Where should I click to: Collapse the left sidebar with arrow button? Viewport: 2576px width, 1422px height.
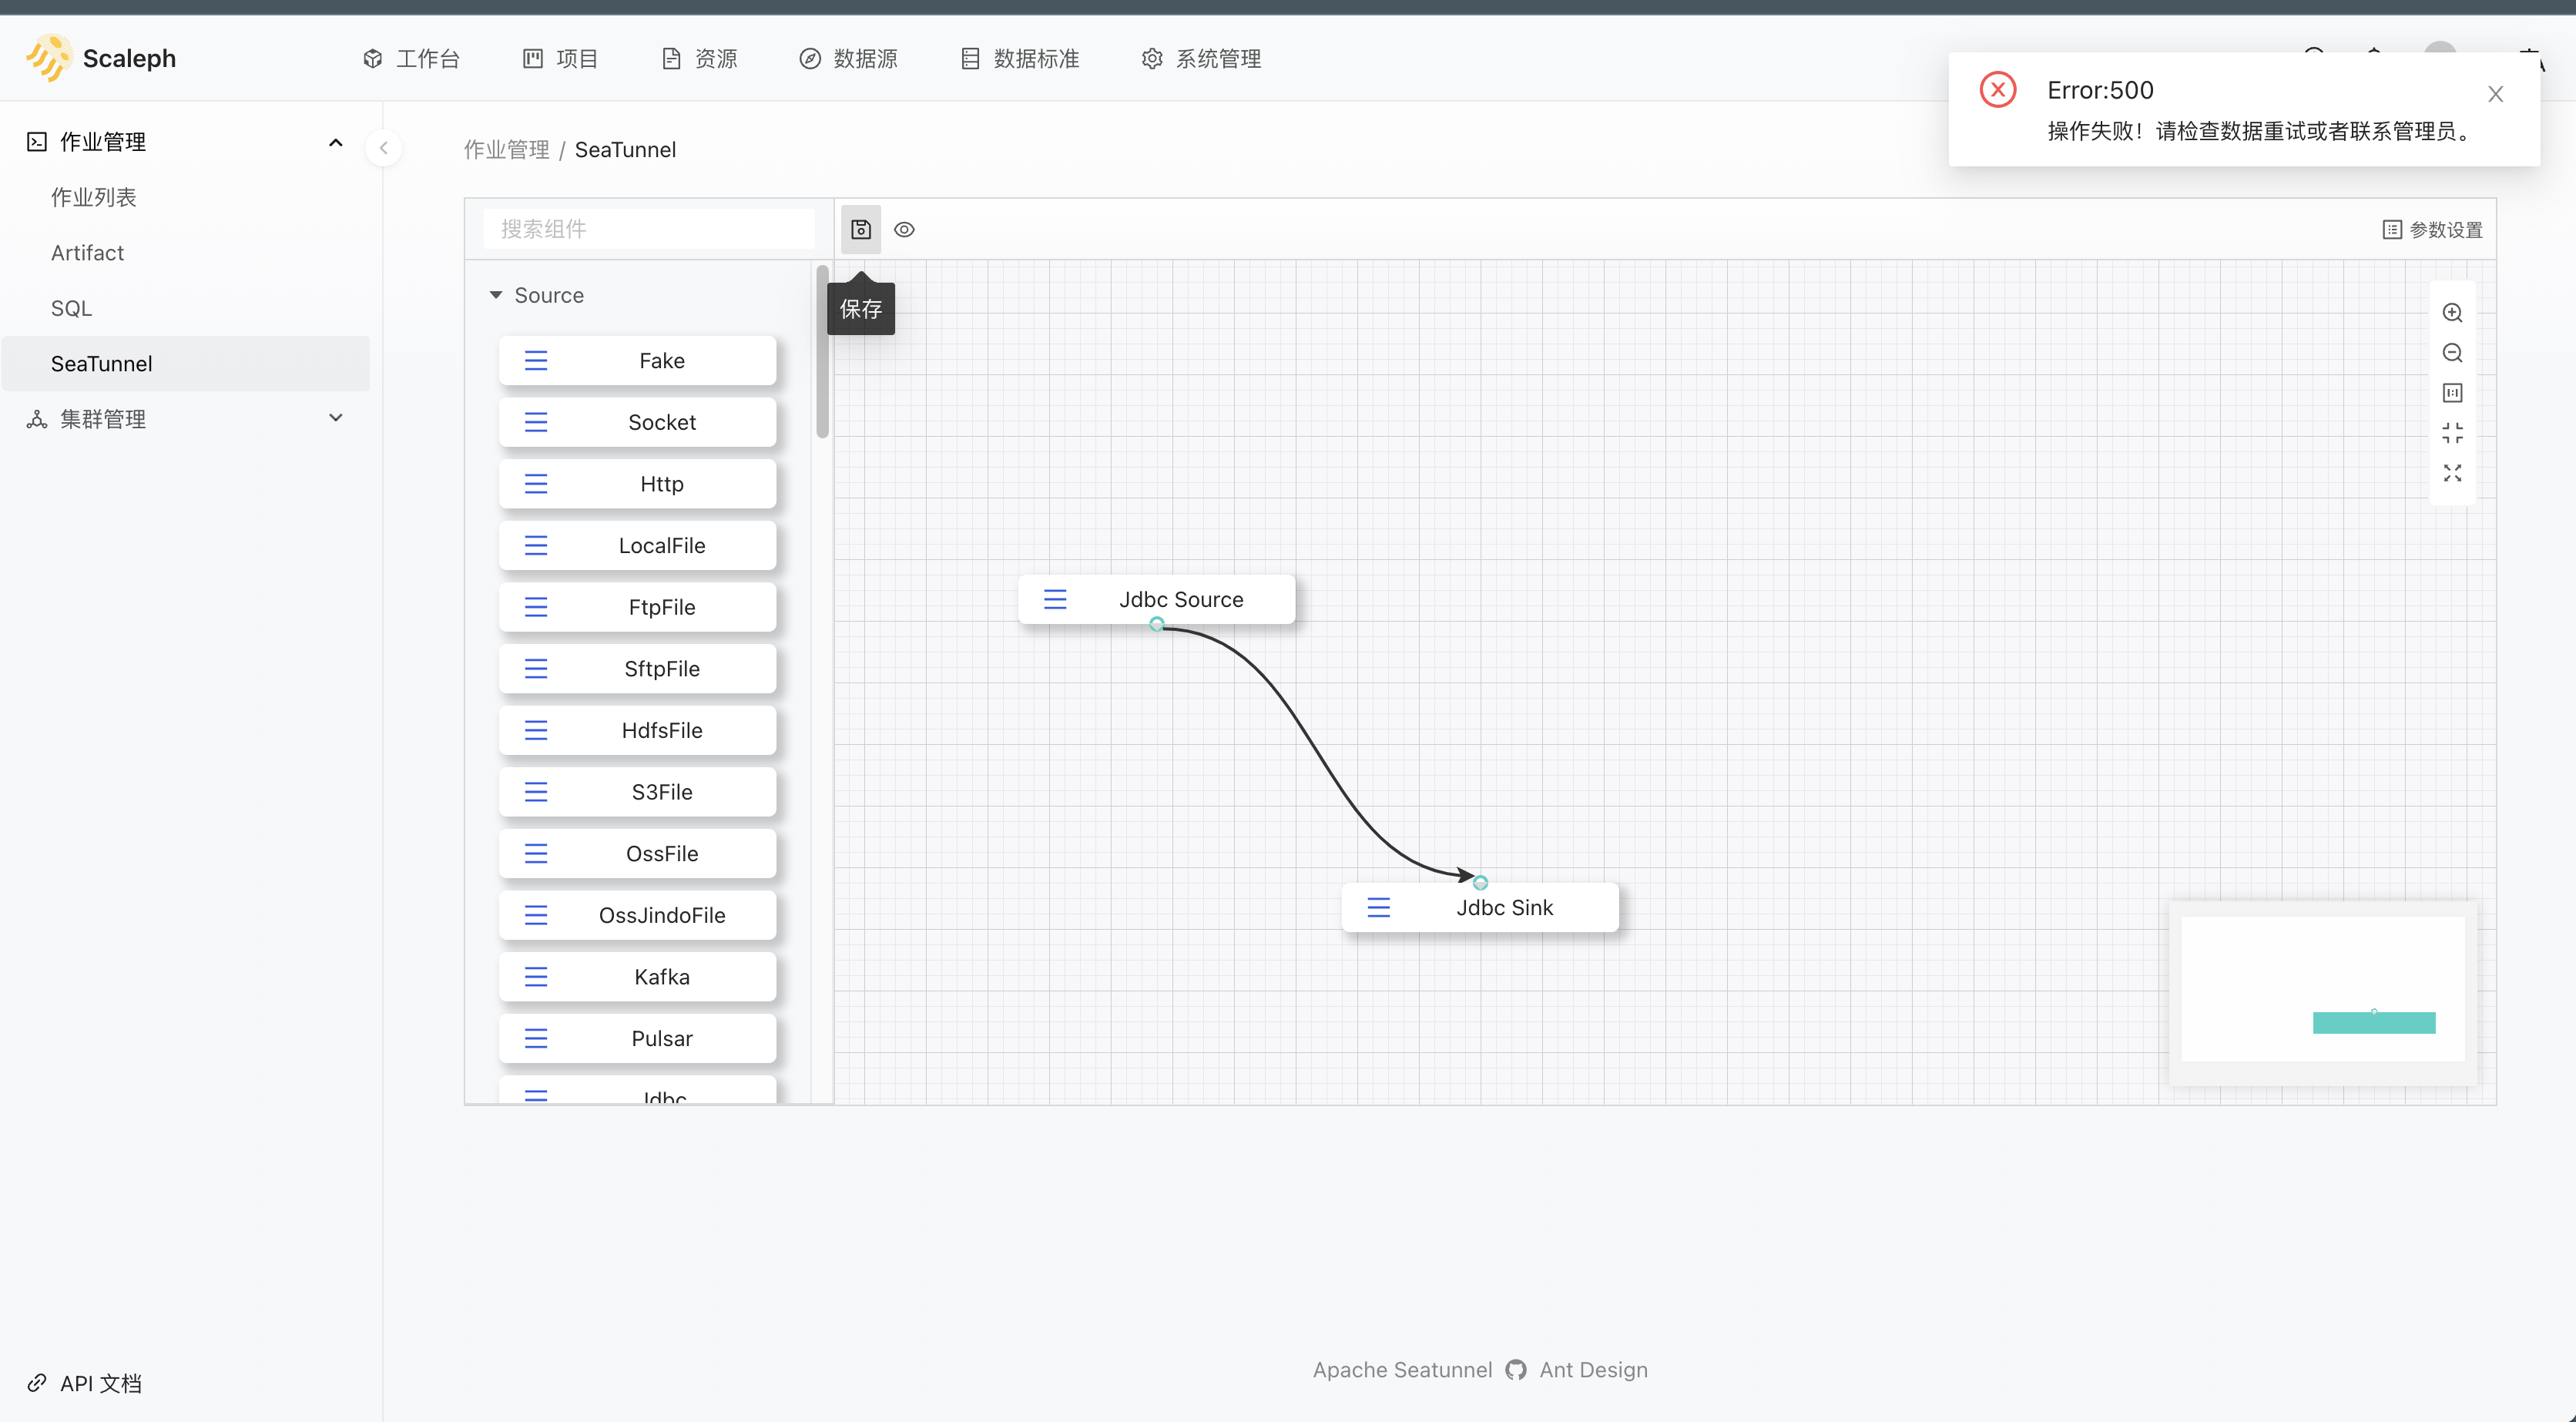coord(383,148)
